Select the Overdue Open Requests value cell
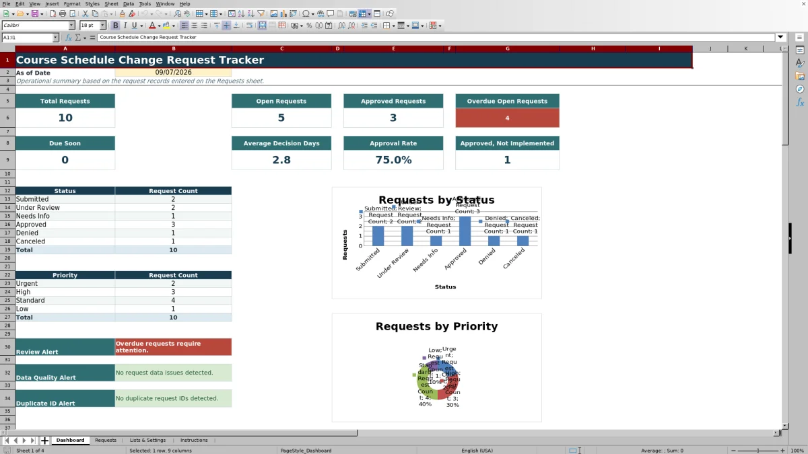This screenshot has width=808, height=454. [507, 118]
